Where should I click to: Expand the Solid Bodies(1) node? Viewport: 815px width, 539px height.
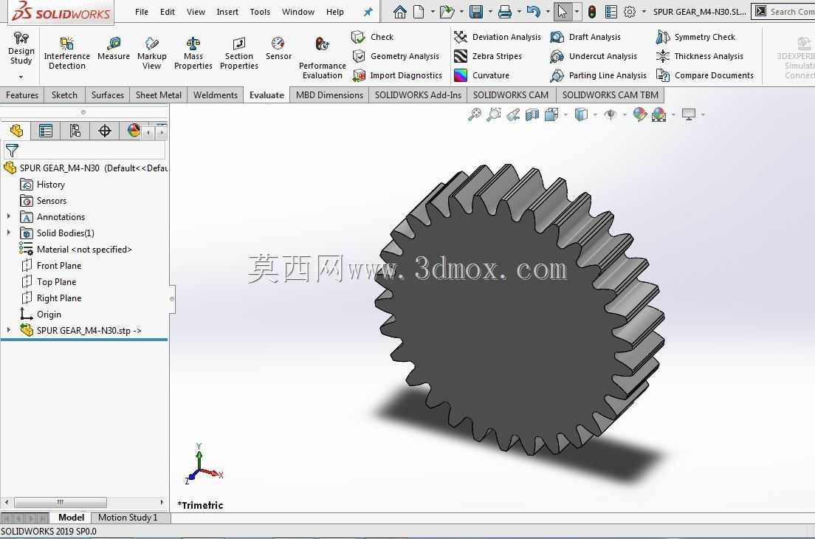[x=8, y=233]
